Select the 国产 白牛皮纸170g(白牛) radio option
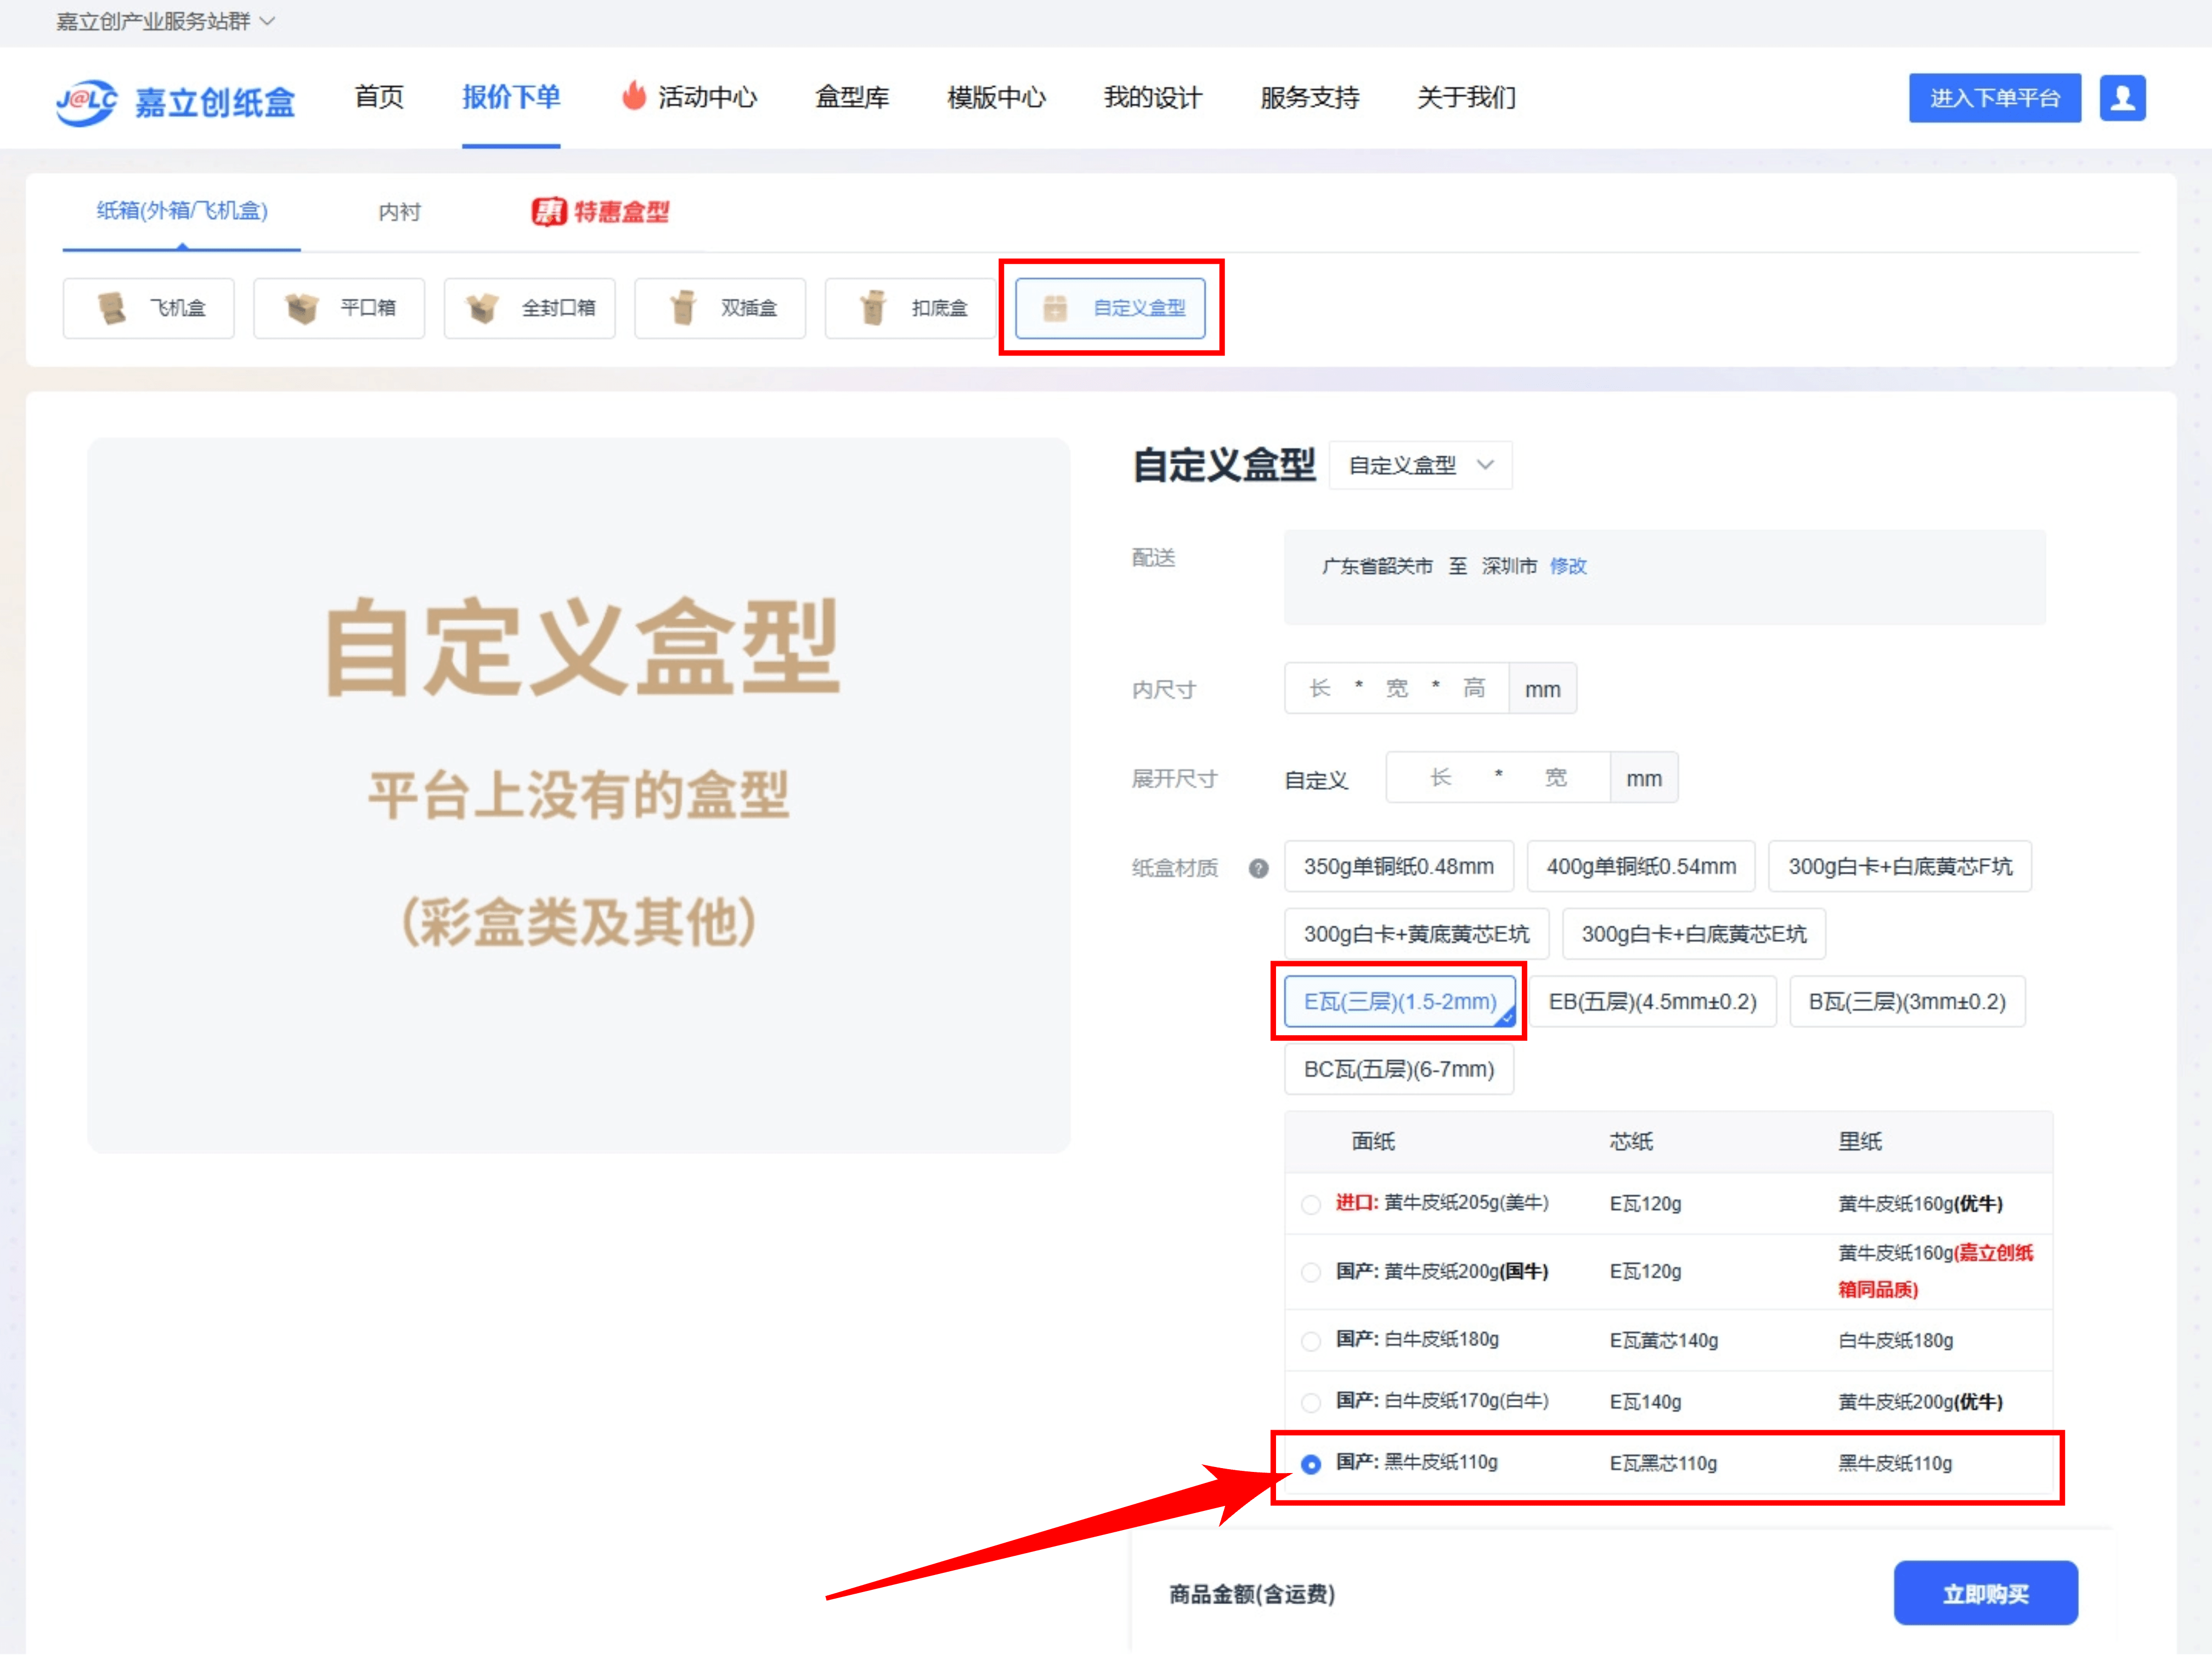The width and height of the screenshot is (2212, 1659). click(1310, 1402)
